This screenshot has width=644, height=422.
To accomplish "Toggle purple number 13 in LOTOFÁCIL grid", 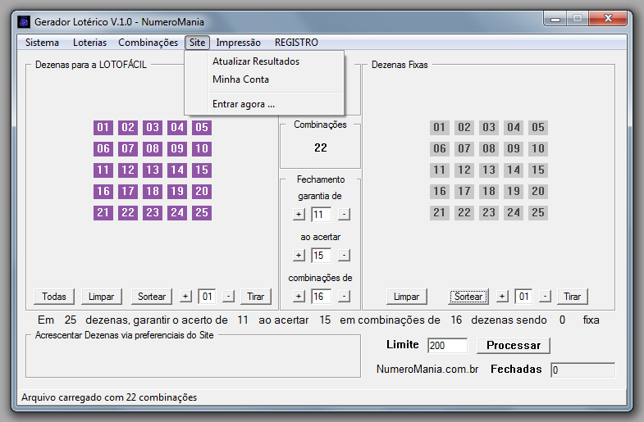I will coord(153,170).
